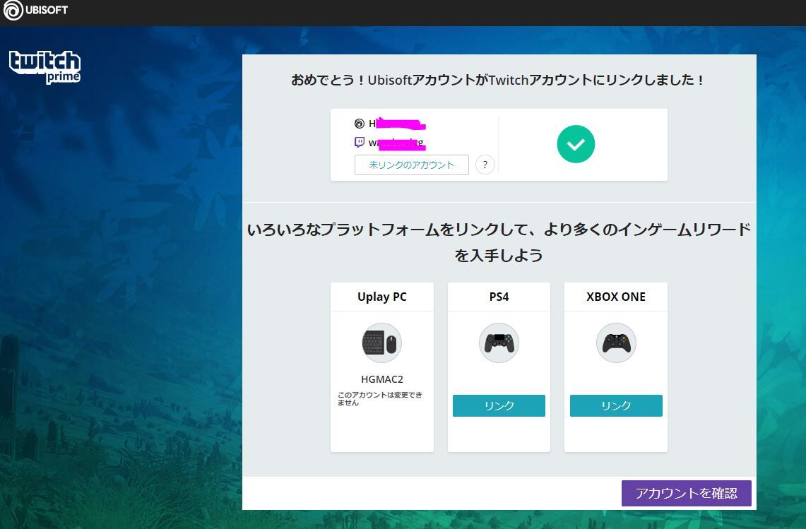Viewport: 806px width, 529px height.
Task: Click the おめでとう congratulation heading
Action: point(498,81)
